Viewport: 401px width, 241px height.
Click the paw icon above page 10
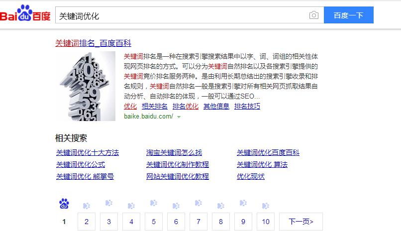tap(266, 206)
